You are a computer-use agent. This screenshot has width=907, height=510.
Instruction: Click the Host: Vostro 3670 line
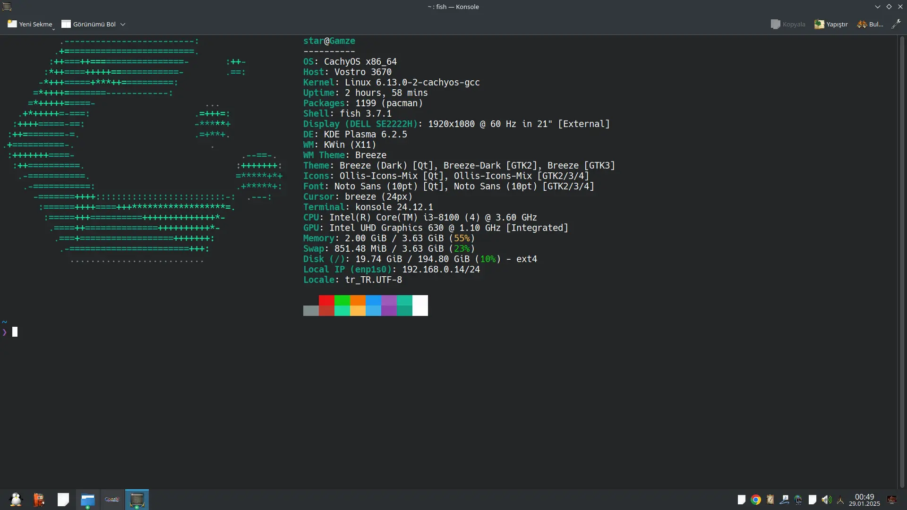[347, 72]
